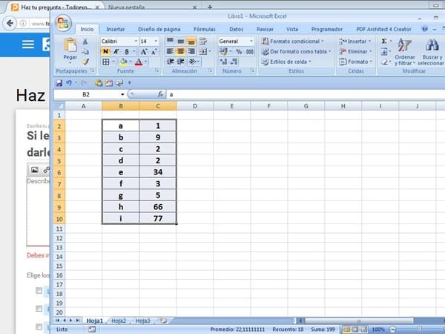Toggle bottom vertical alignment

(191, 42)
